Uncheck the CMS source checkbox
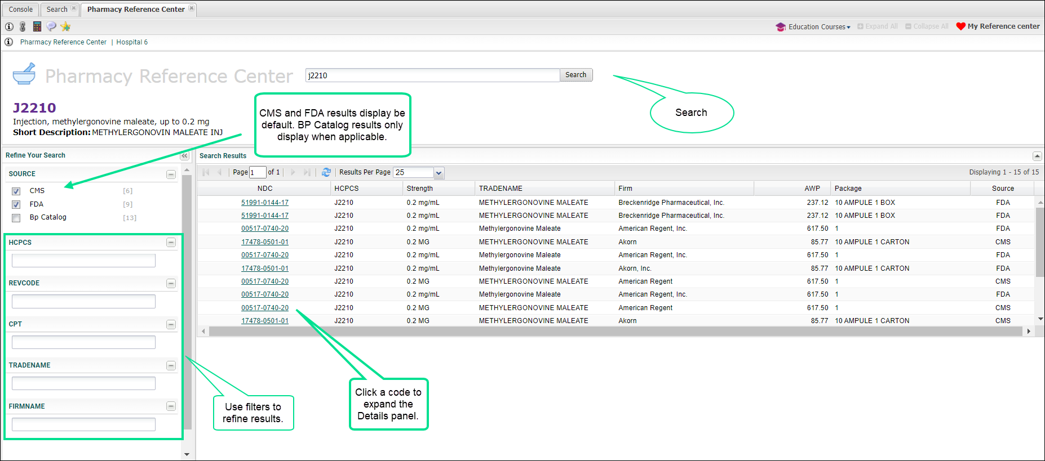This screenshot has height=461, width=1045. 16,191
